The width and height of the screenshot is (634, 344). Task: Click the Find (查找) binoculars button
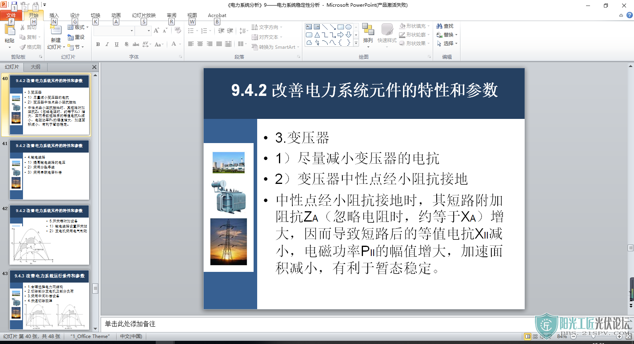click(x=445, y=26)
